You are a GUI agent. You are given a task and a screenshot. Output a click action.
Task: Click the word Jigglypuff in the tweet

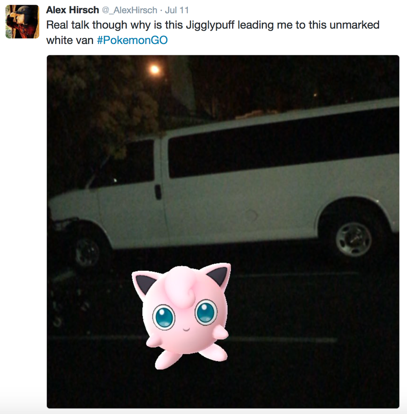pos(210,25)
